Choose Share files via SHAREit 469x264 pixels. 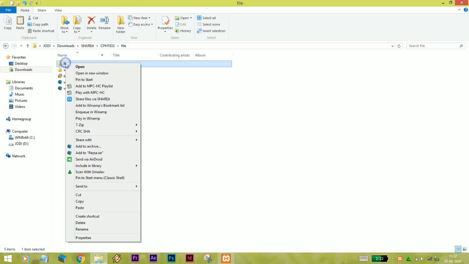tap(103, 99)
